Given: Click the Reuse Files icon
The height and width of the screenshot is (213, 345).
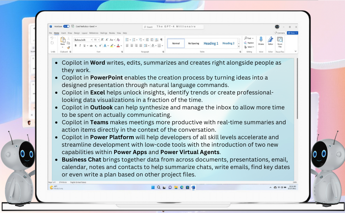Looking at the screenshot, I should pyautogui.click(x=280, y=41).
